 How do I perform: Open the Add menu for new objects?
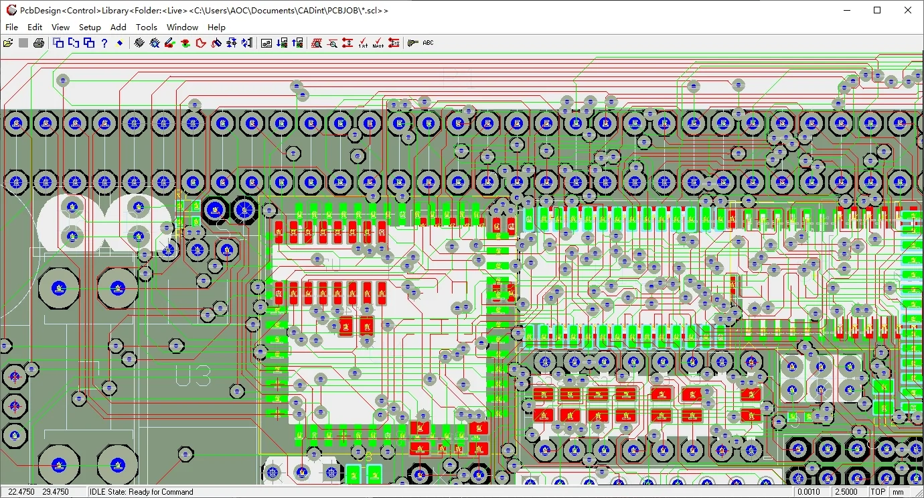click(118, 27)
